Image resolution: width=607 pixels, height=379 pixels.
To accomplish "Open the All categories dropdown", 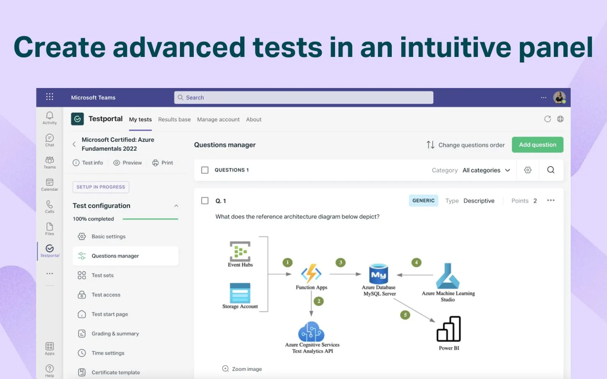I will [486, 170].
